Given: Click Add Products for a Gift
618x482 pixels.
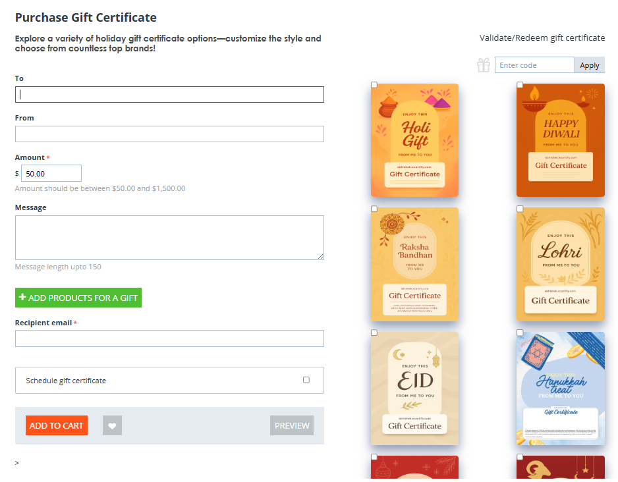Looking at the screenshot, I should (x=78, y=298).
